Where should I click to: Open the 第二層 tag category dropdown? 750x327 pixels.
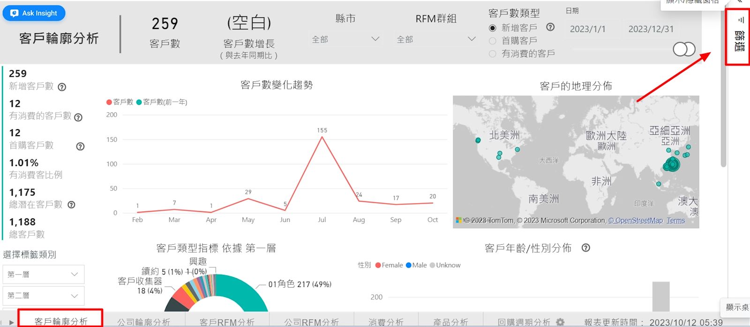click(43, 296)
